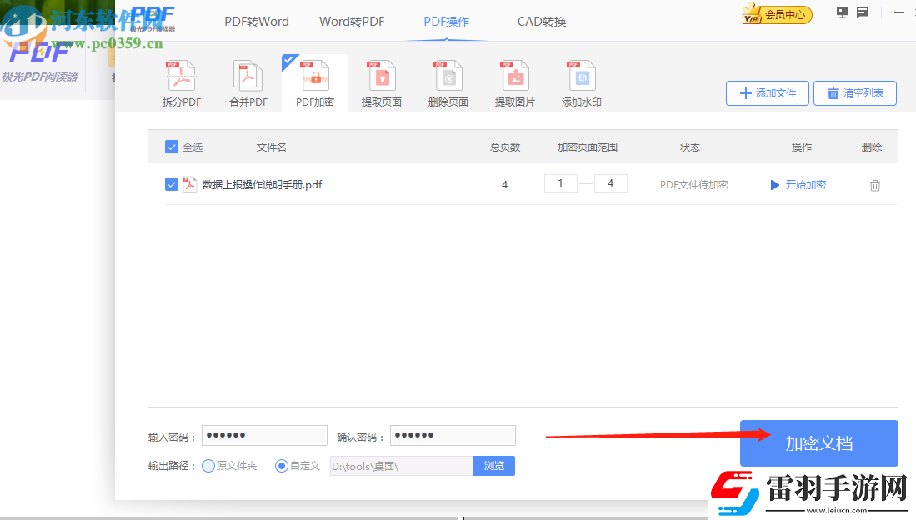The width and height of the screenshot is (916, 520).
Task: Click the 文件名 column header
Action: (x=272, y=147)
